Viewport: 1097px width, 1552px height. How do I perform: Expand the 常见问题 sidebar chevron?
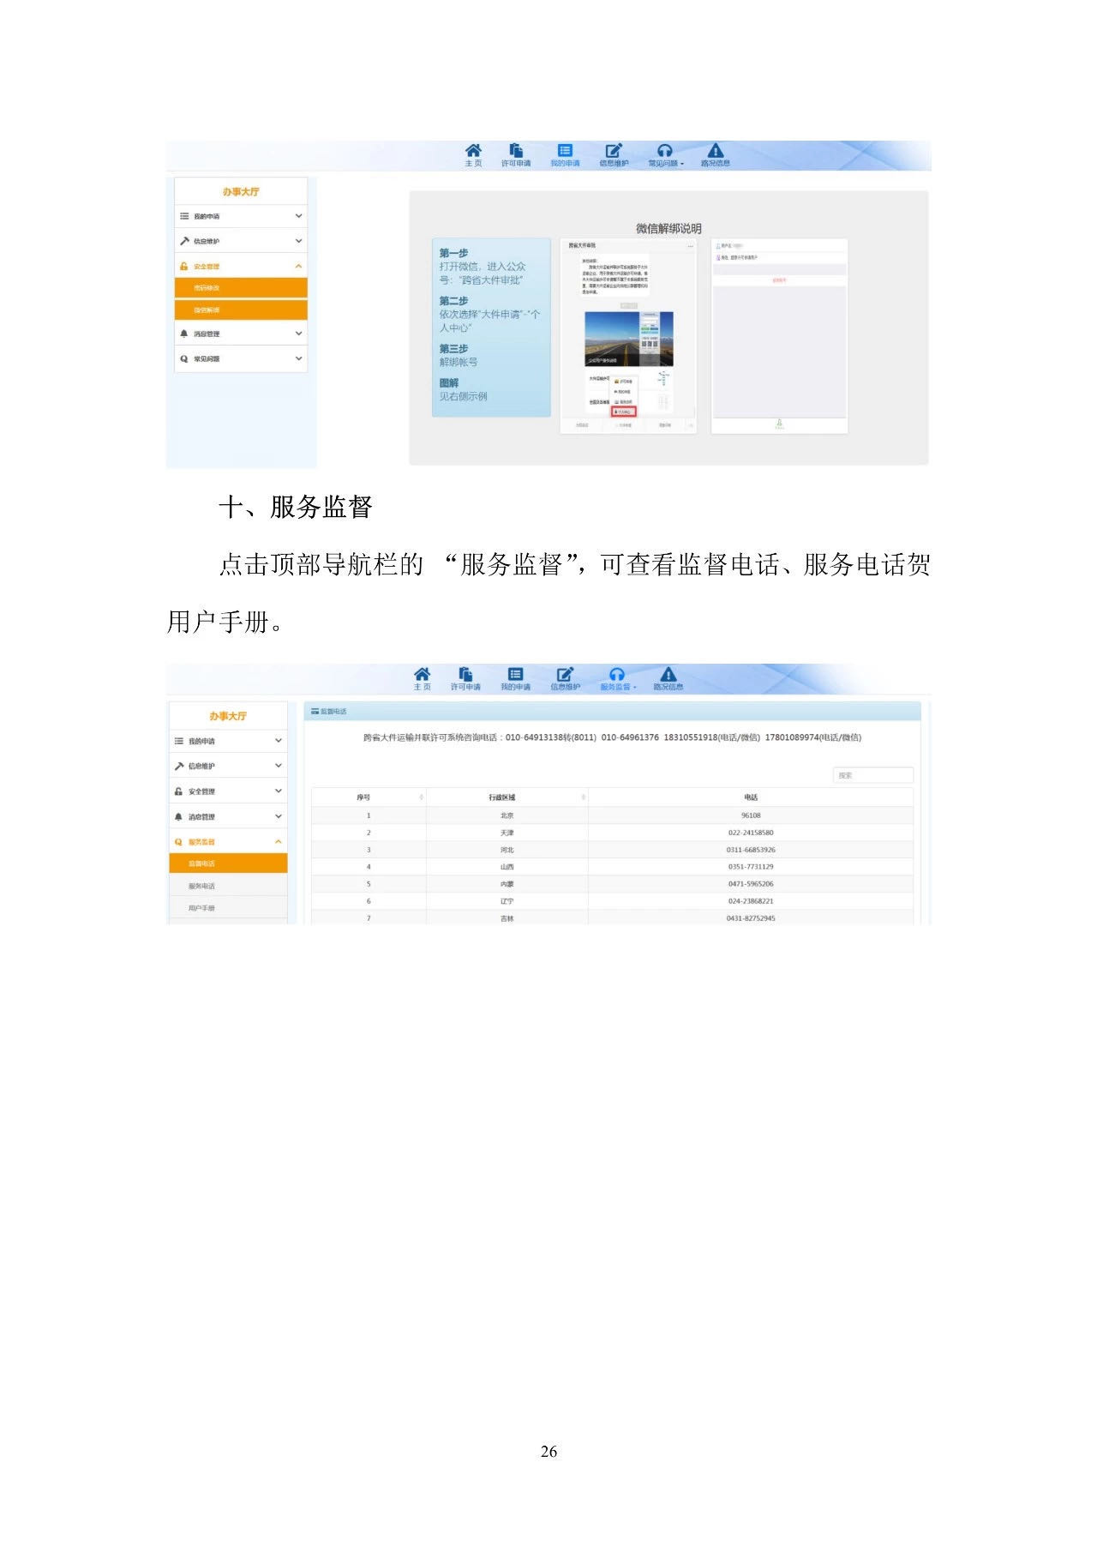pyautogui.click(x=298, y=359)
